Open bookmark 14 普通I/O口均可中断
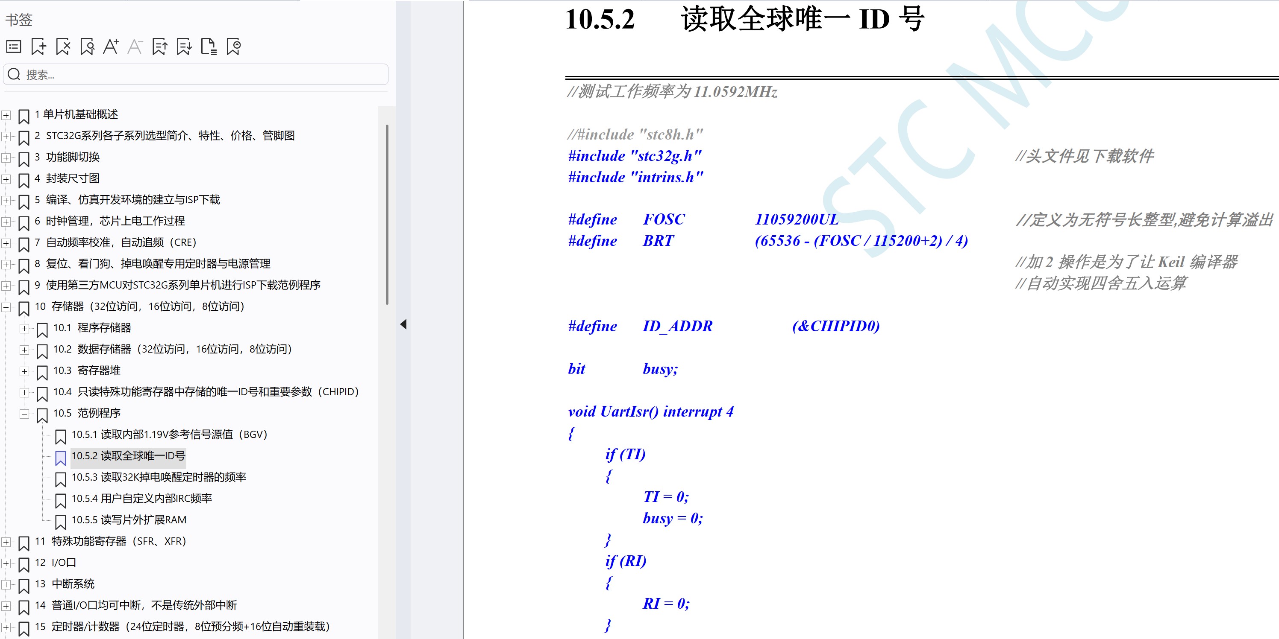This screenshot has height=639, width=1279. (x=135, y=605)
